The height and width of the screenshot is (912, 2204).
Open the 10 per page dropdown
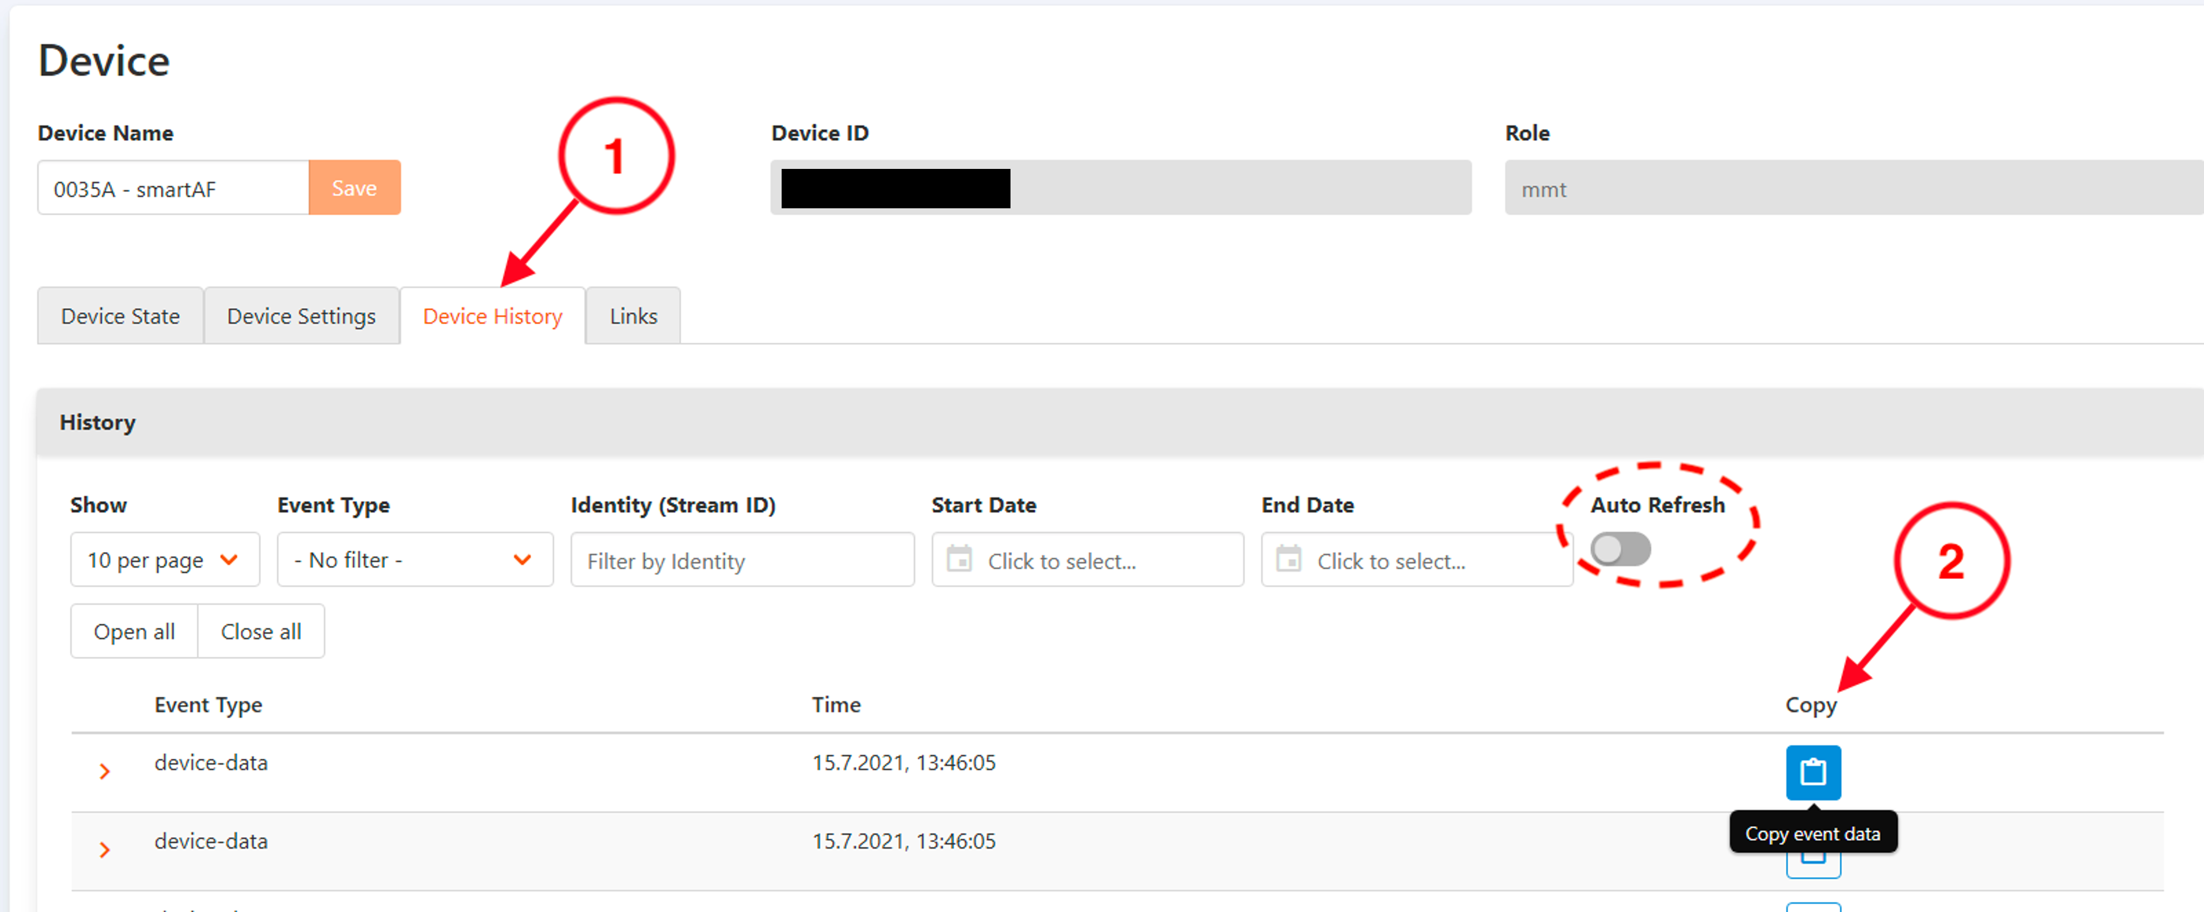point(164,560)
